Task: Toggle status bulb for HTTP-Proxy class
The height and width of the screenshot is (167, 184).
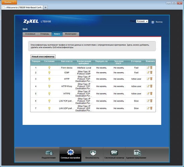Action: pyautogui.click(x=49, y=86)
